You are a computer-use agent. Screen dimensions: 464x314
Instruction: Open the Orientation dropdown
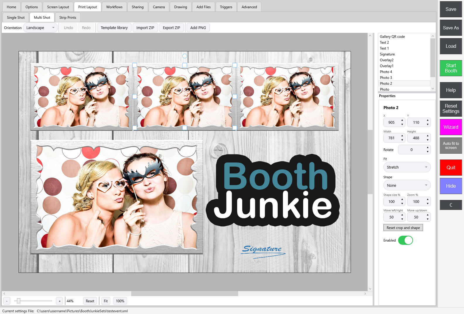(x=40, y=28)
